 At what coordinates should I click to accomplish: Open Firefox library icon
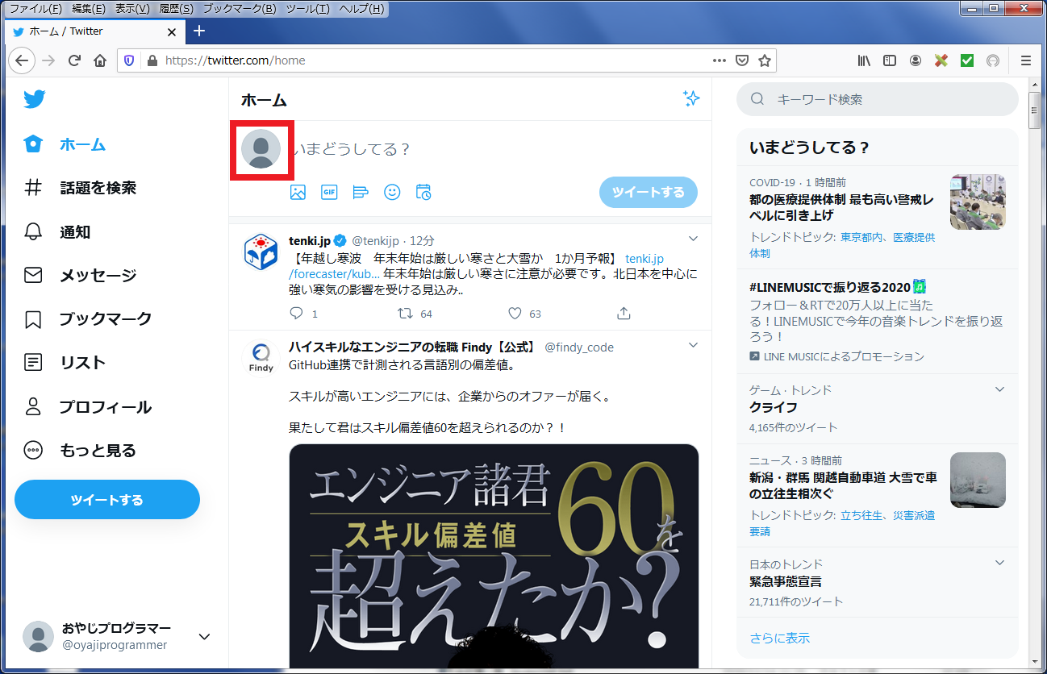click(864, 60)
